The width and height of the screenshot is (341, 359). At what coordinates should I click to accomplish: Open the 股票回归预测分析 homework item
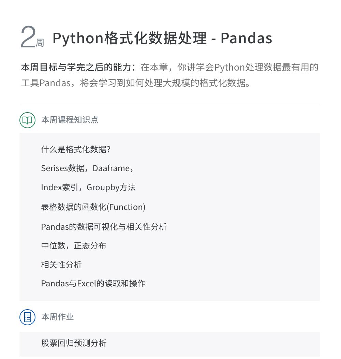click(74, 343)
